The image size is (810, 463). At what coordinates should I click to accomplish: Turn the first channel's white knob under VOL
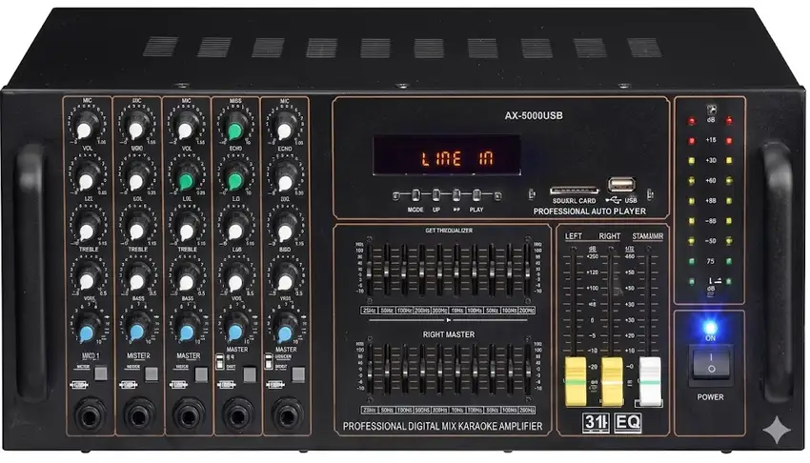click(x=87, y=176)
